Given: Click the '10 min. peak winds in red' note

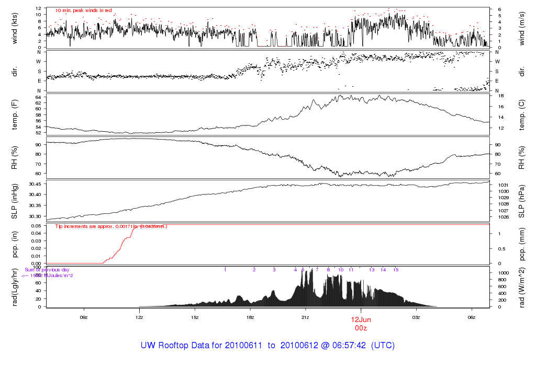Looking at the screenshot, I should pos(83,10).
